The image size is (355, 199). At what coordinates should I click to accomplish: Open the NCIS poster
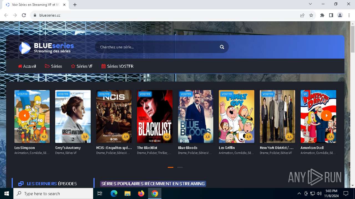[114, 116]
